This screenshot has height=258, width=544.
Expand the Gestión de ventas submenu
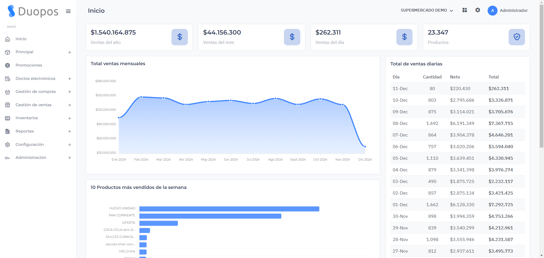click(70, 105)
